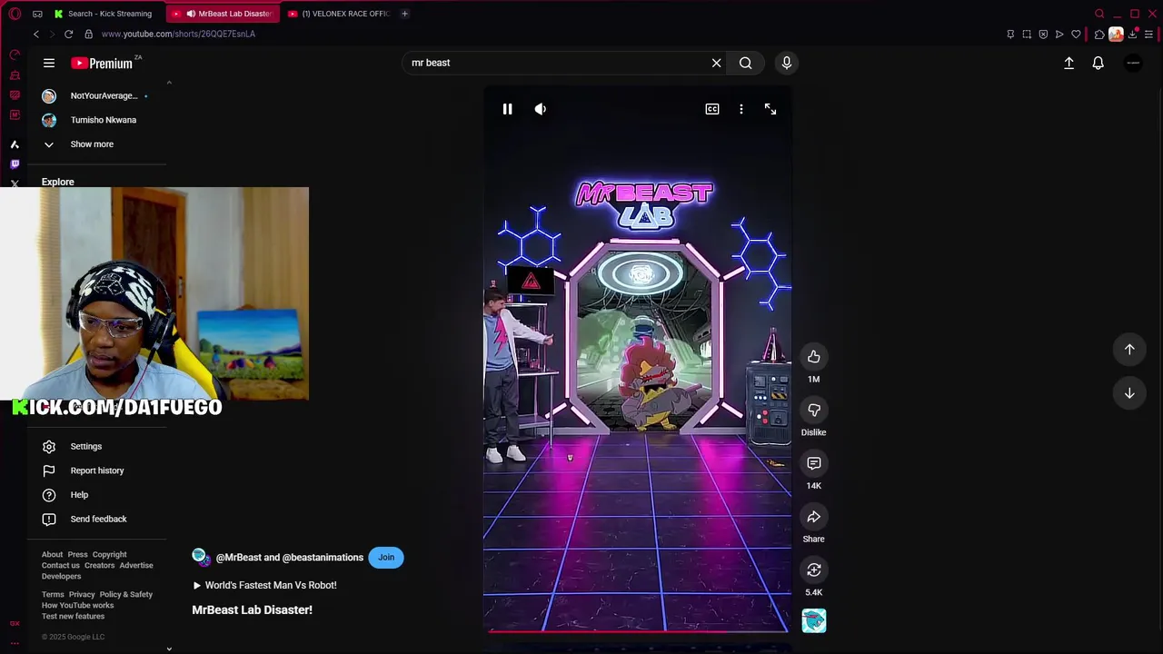Reload the page
The height and width of the screenshot is (654, 1163).
[68, 35]
